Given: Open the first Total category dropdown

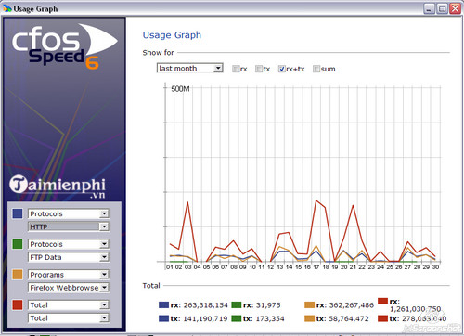Looking at the screenshot, I should pyautogui.click(x=69, y=305).
